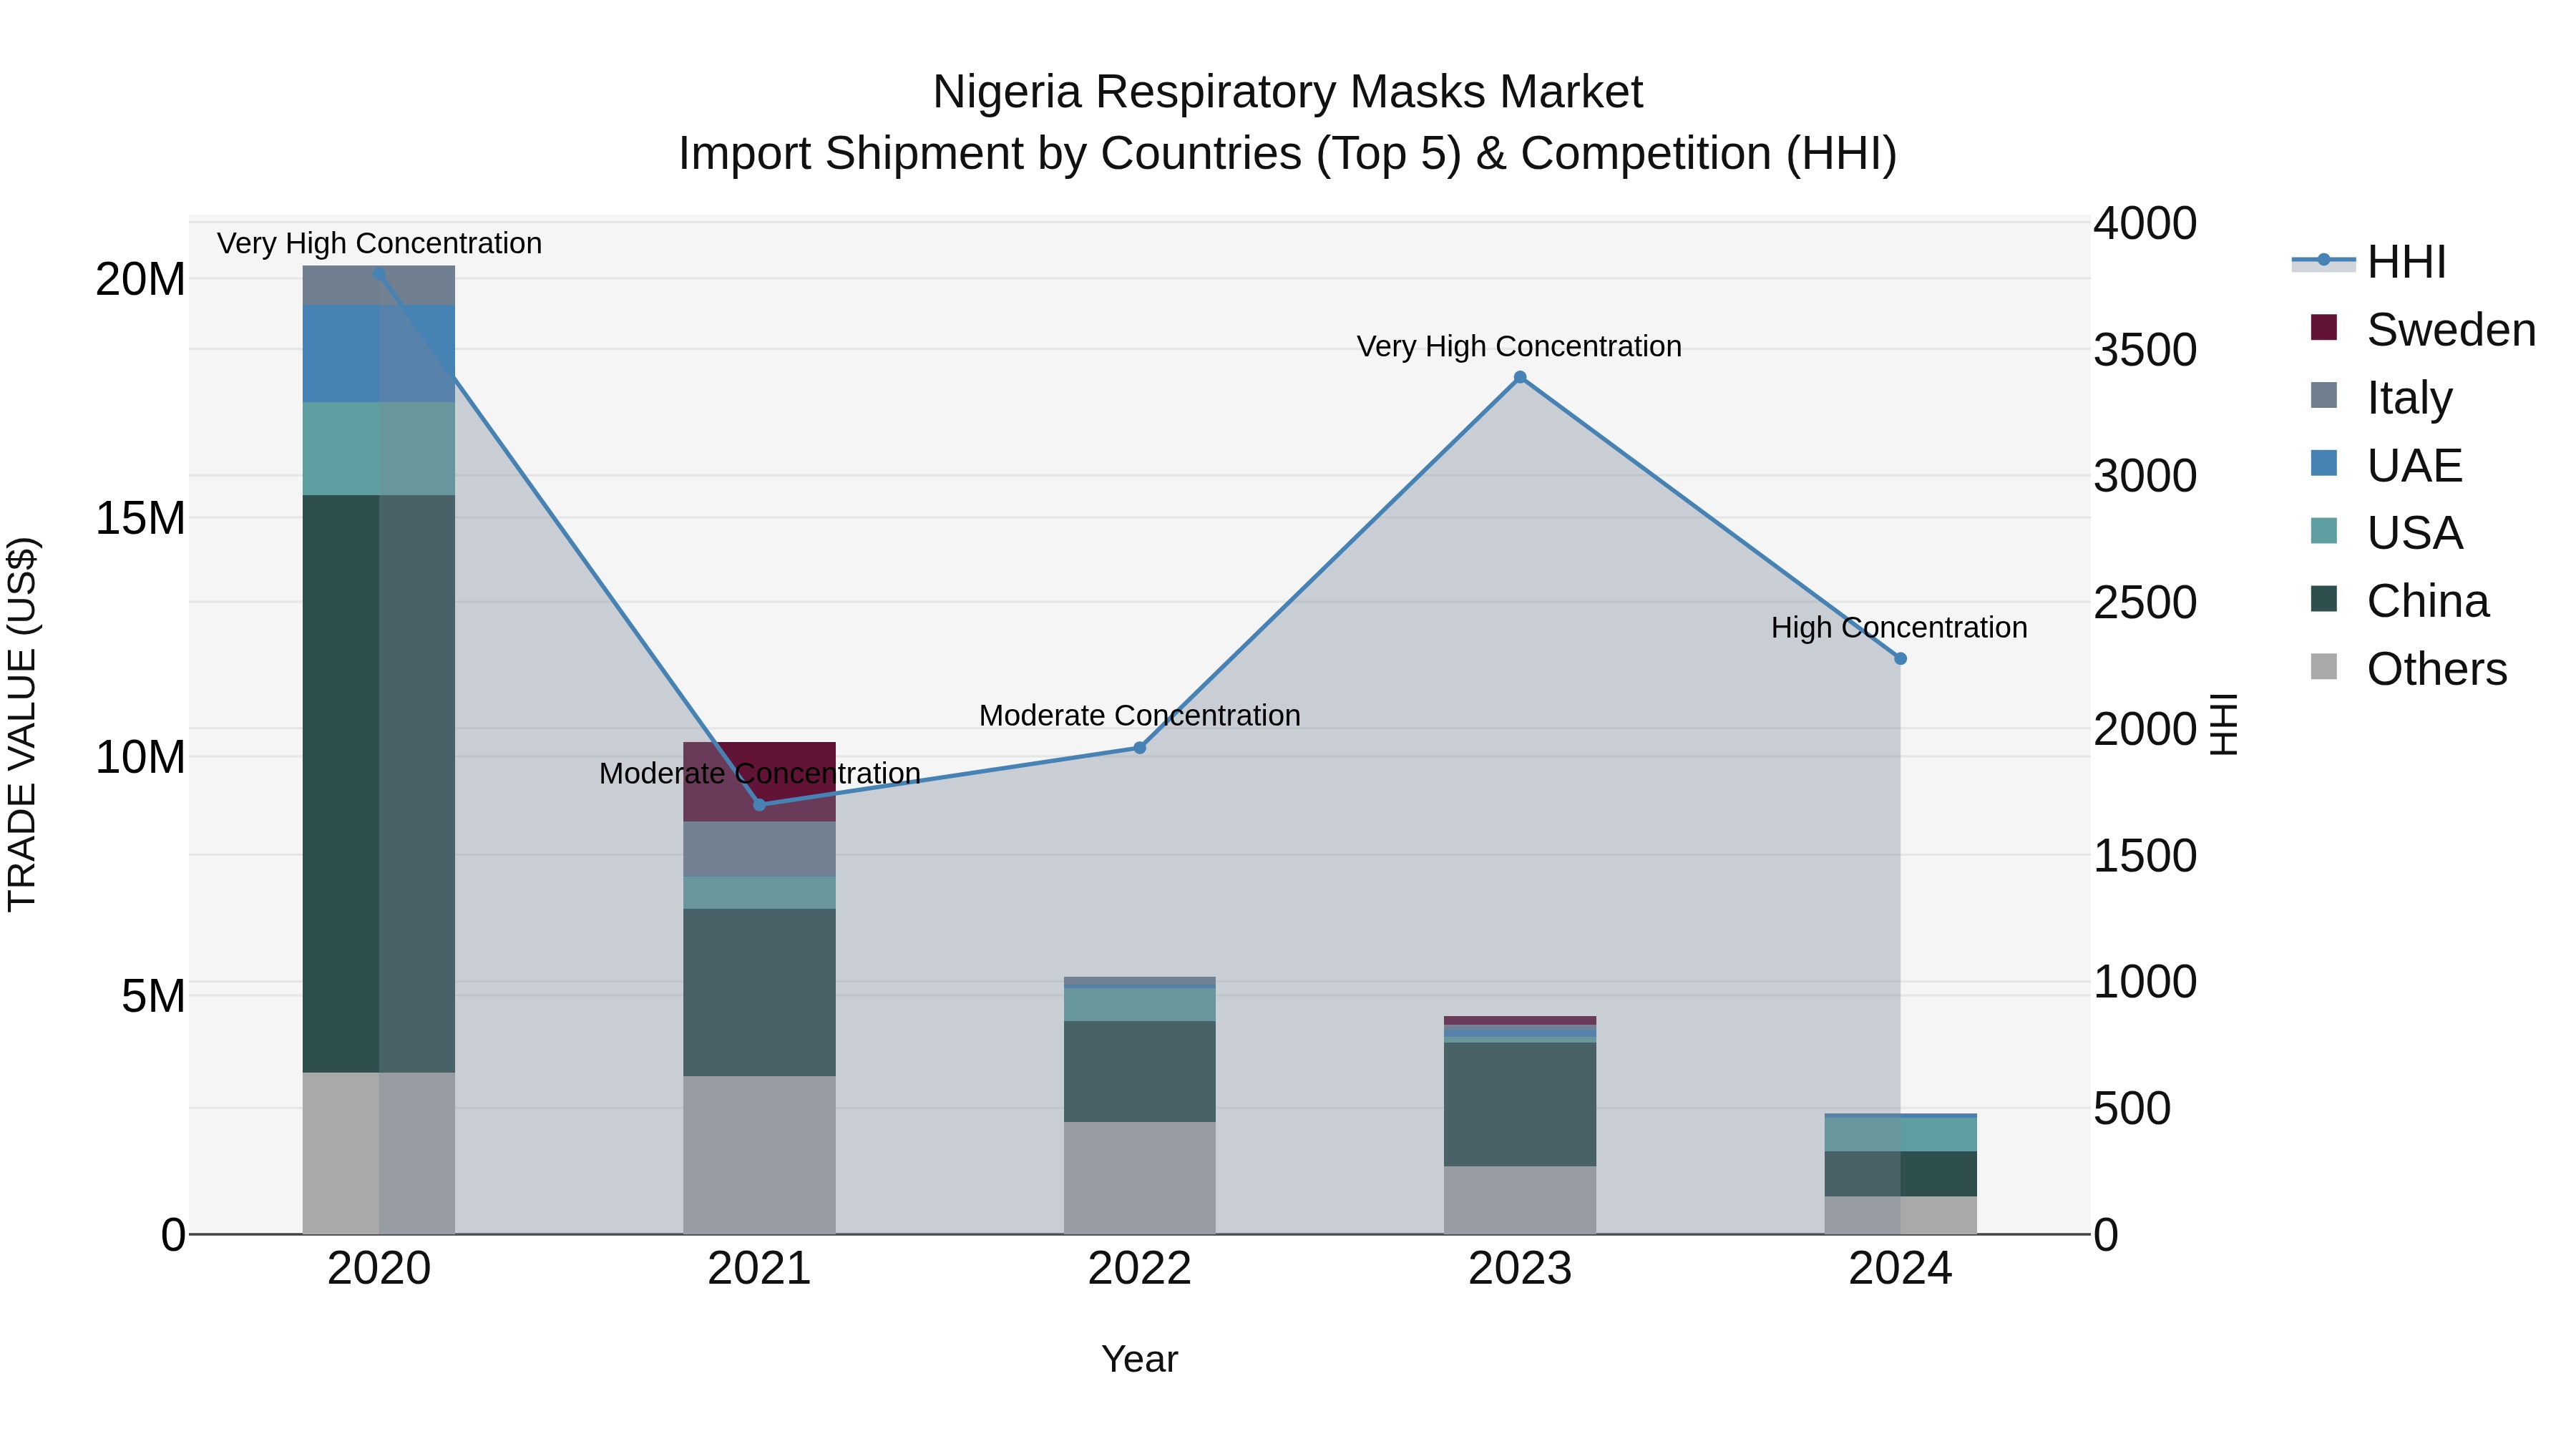The image size is (2576, 1449).
Task: Click the USA teal legend swatch
Action: (2324, 531)
